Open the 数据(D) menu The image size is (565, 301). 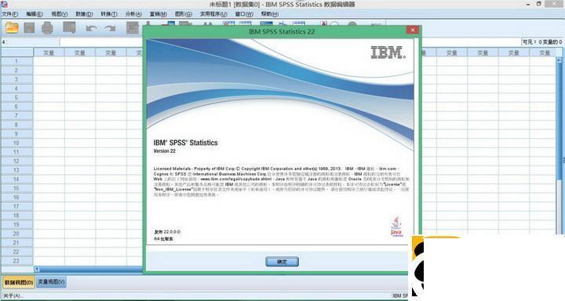tap(84, 14)
